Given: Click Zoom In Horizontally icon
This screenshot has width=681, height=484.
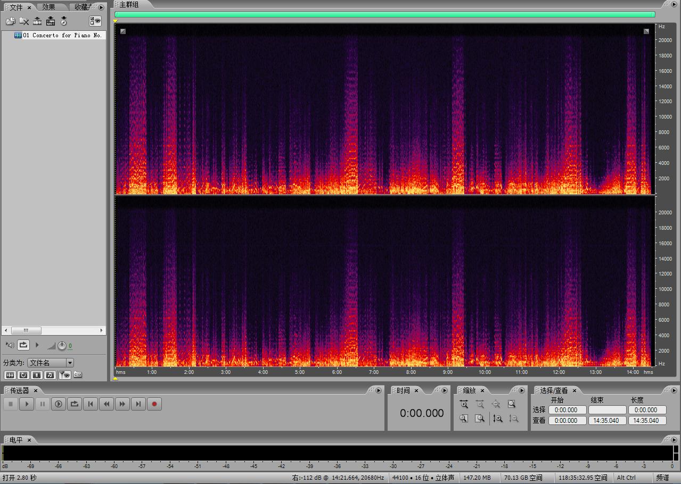Looking at the screenshot, I should 464,404.
